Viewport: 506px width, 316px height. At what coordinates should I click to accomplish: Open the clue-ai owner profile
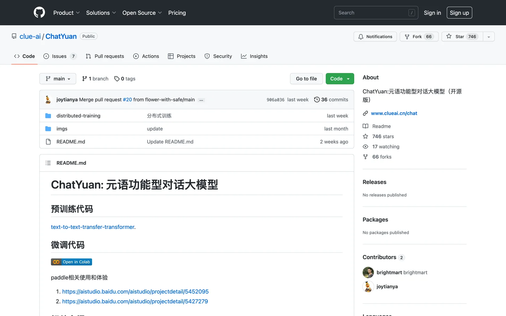(30, 37)
